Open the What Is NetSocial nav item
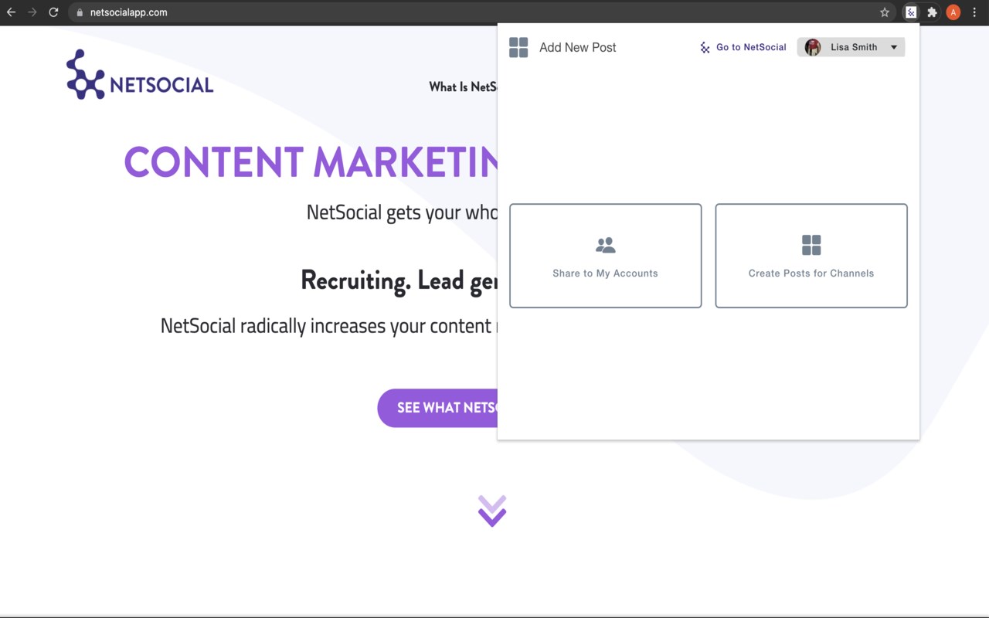The height and width of the screenshot is (618, 989). point(463,87)
